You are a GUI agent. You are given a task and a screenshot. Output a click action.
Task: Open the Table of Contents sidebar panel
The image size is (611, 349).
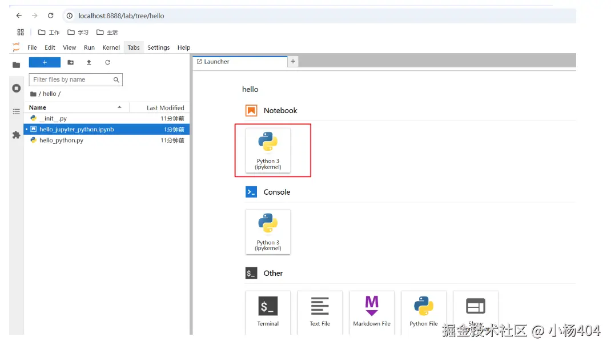coord(16,111)
